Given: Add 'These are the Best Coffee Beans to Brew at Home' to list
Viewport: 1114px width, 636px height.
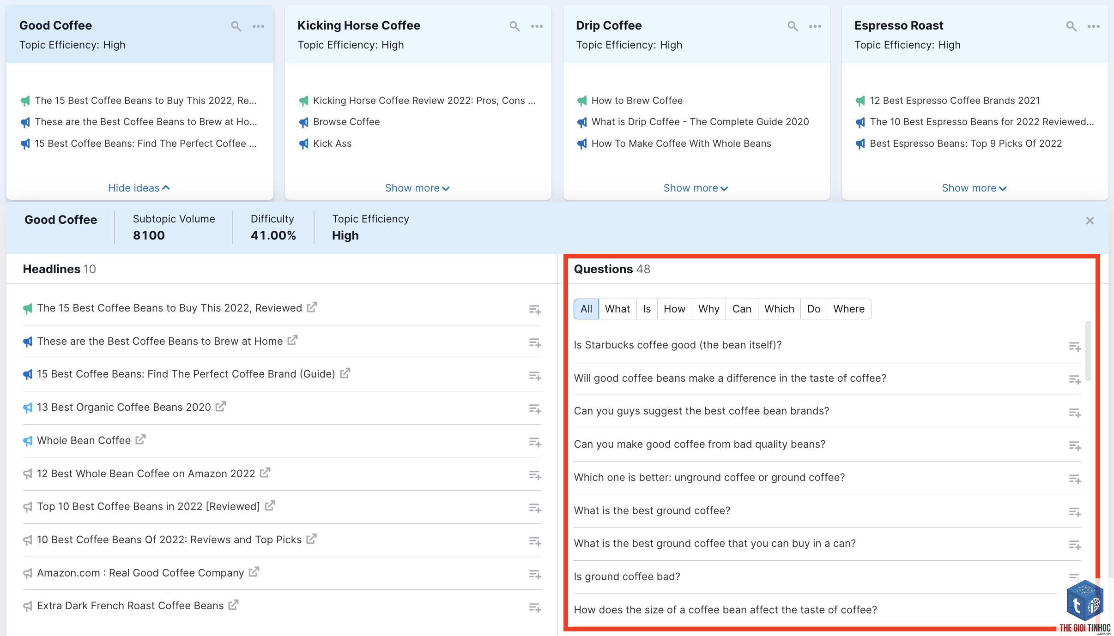Looking at the screenshot, I should tap(535, 342).
